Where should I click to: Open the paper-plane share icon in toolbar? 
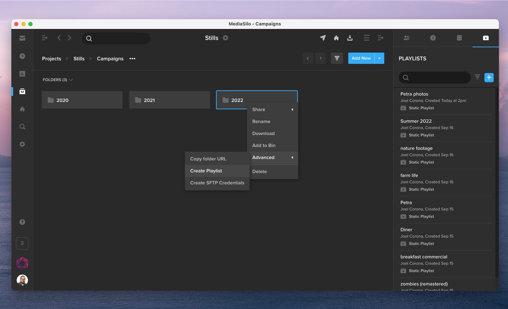[322, 38]
